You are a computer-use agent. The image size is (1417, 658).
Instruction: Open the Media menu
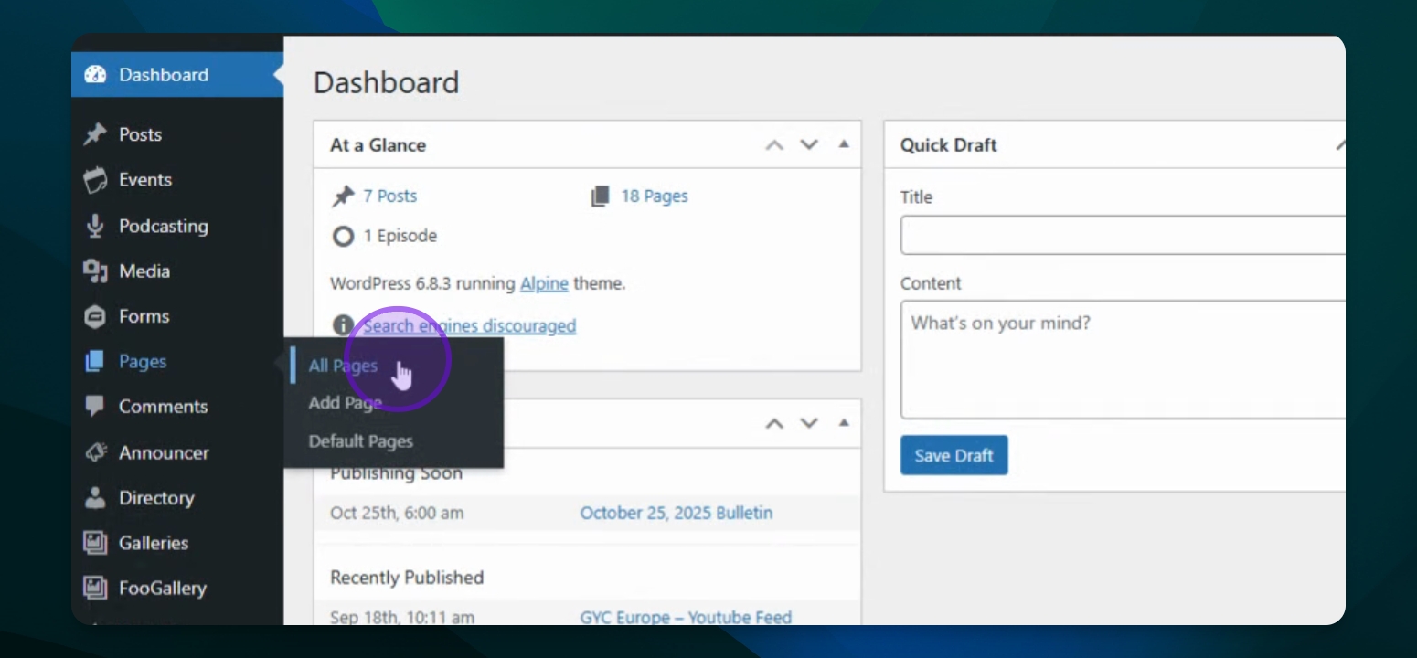click(x=177, y=271)
